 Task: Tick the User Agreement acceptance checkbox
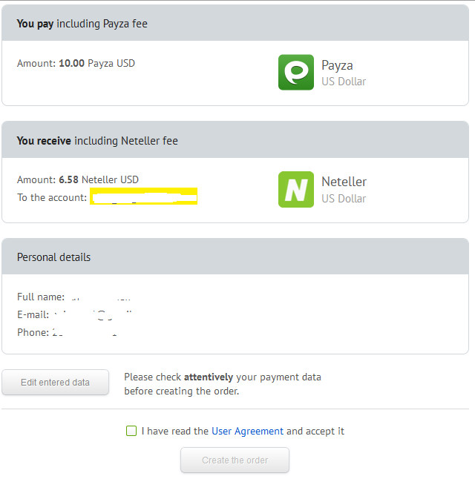pyautogui.click(x=131, y=431)
